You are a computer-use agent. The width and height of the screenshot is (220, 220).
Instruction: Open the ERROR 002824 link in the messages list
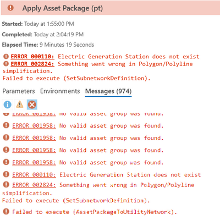(34, 185)
